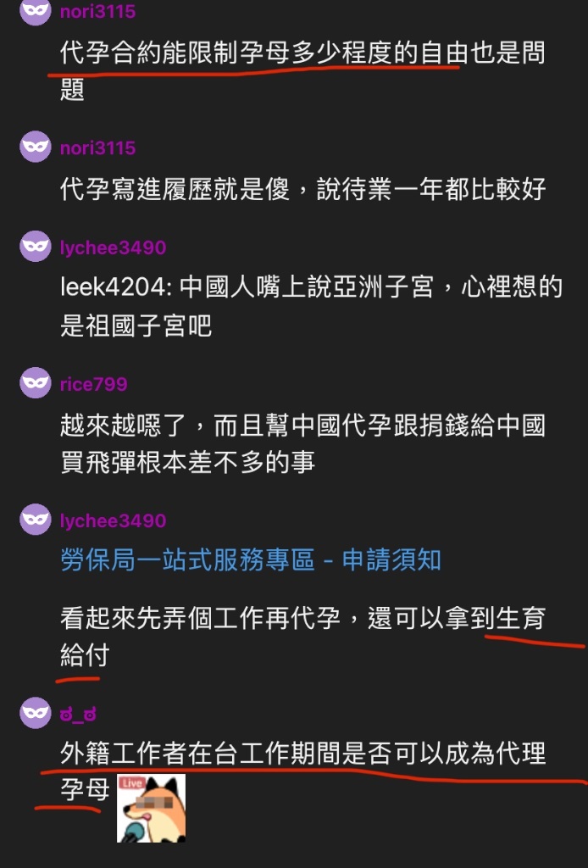The width and height of the screenshot is (588, 868).
Task: Tap the message quoting leek4204 about 亞洲子宮
Action: (312, 306)
